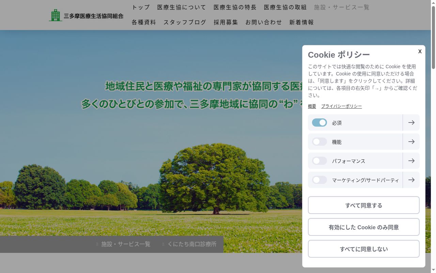Viewport: 436px width, 273px height.
Task: Open 各種資料 in the navigation
Action: (144, 22)
